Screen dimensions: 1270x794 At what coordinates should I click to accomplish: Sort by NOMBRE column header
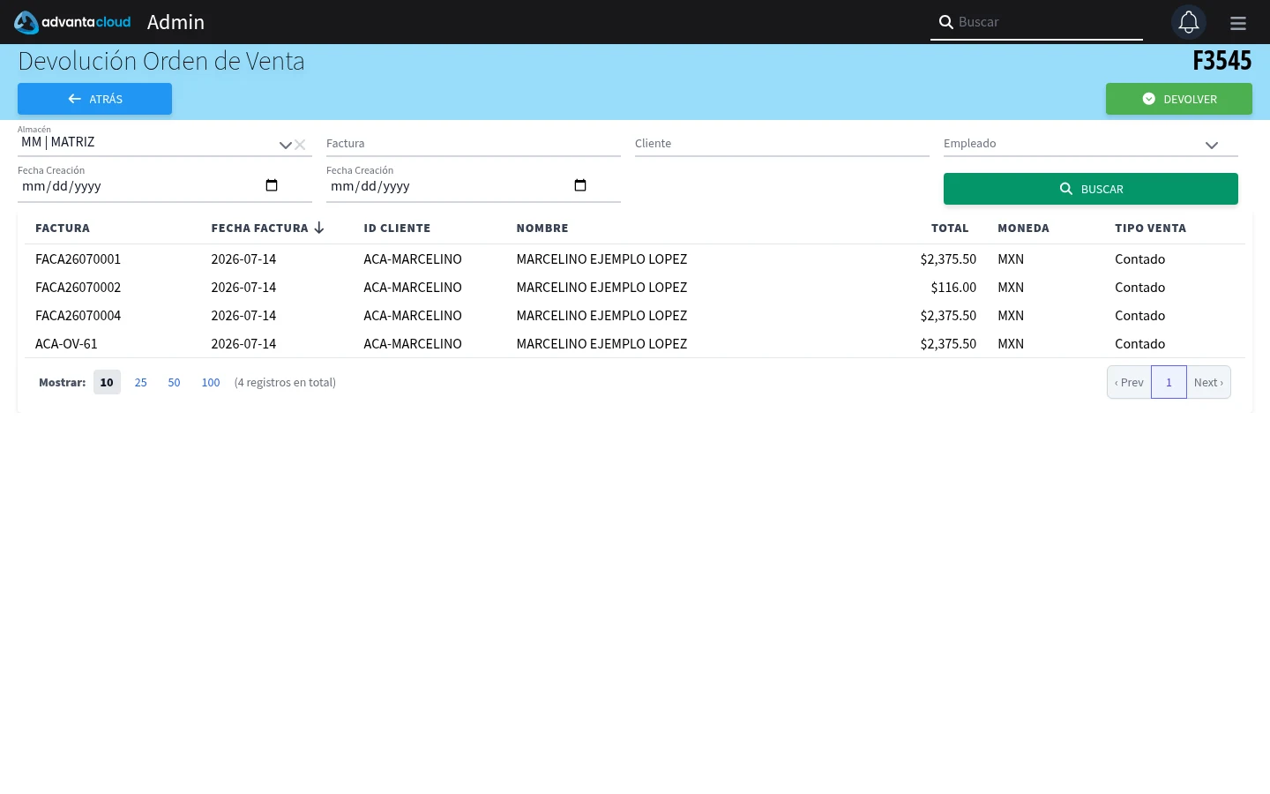542,228
